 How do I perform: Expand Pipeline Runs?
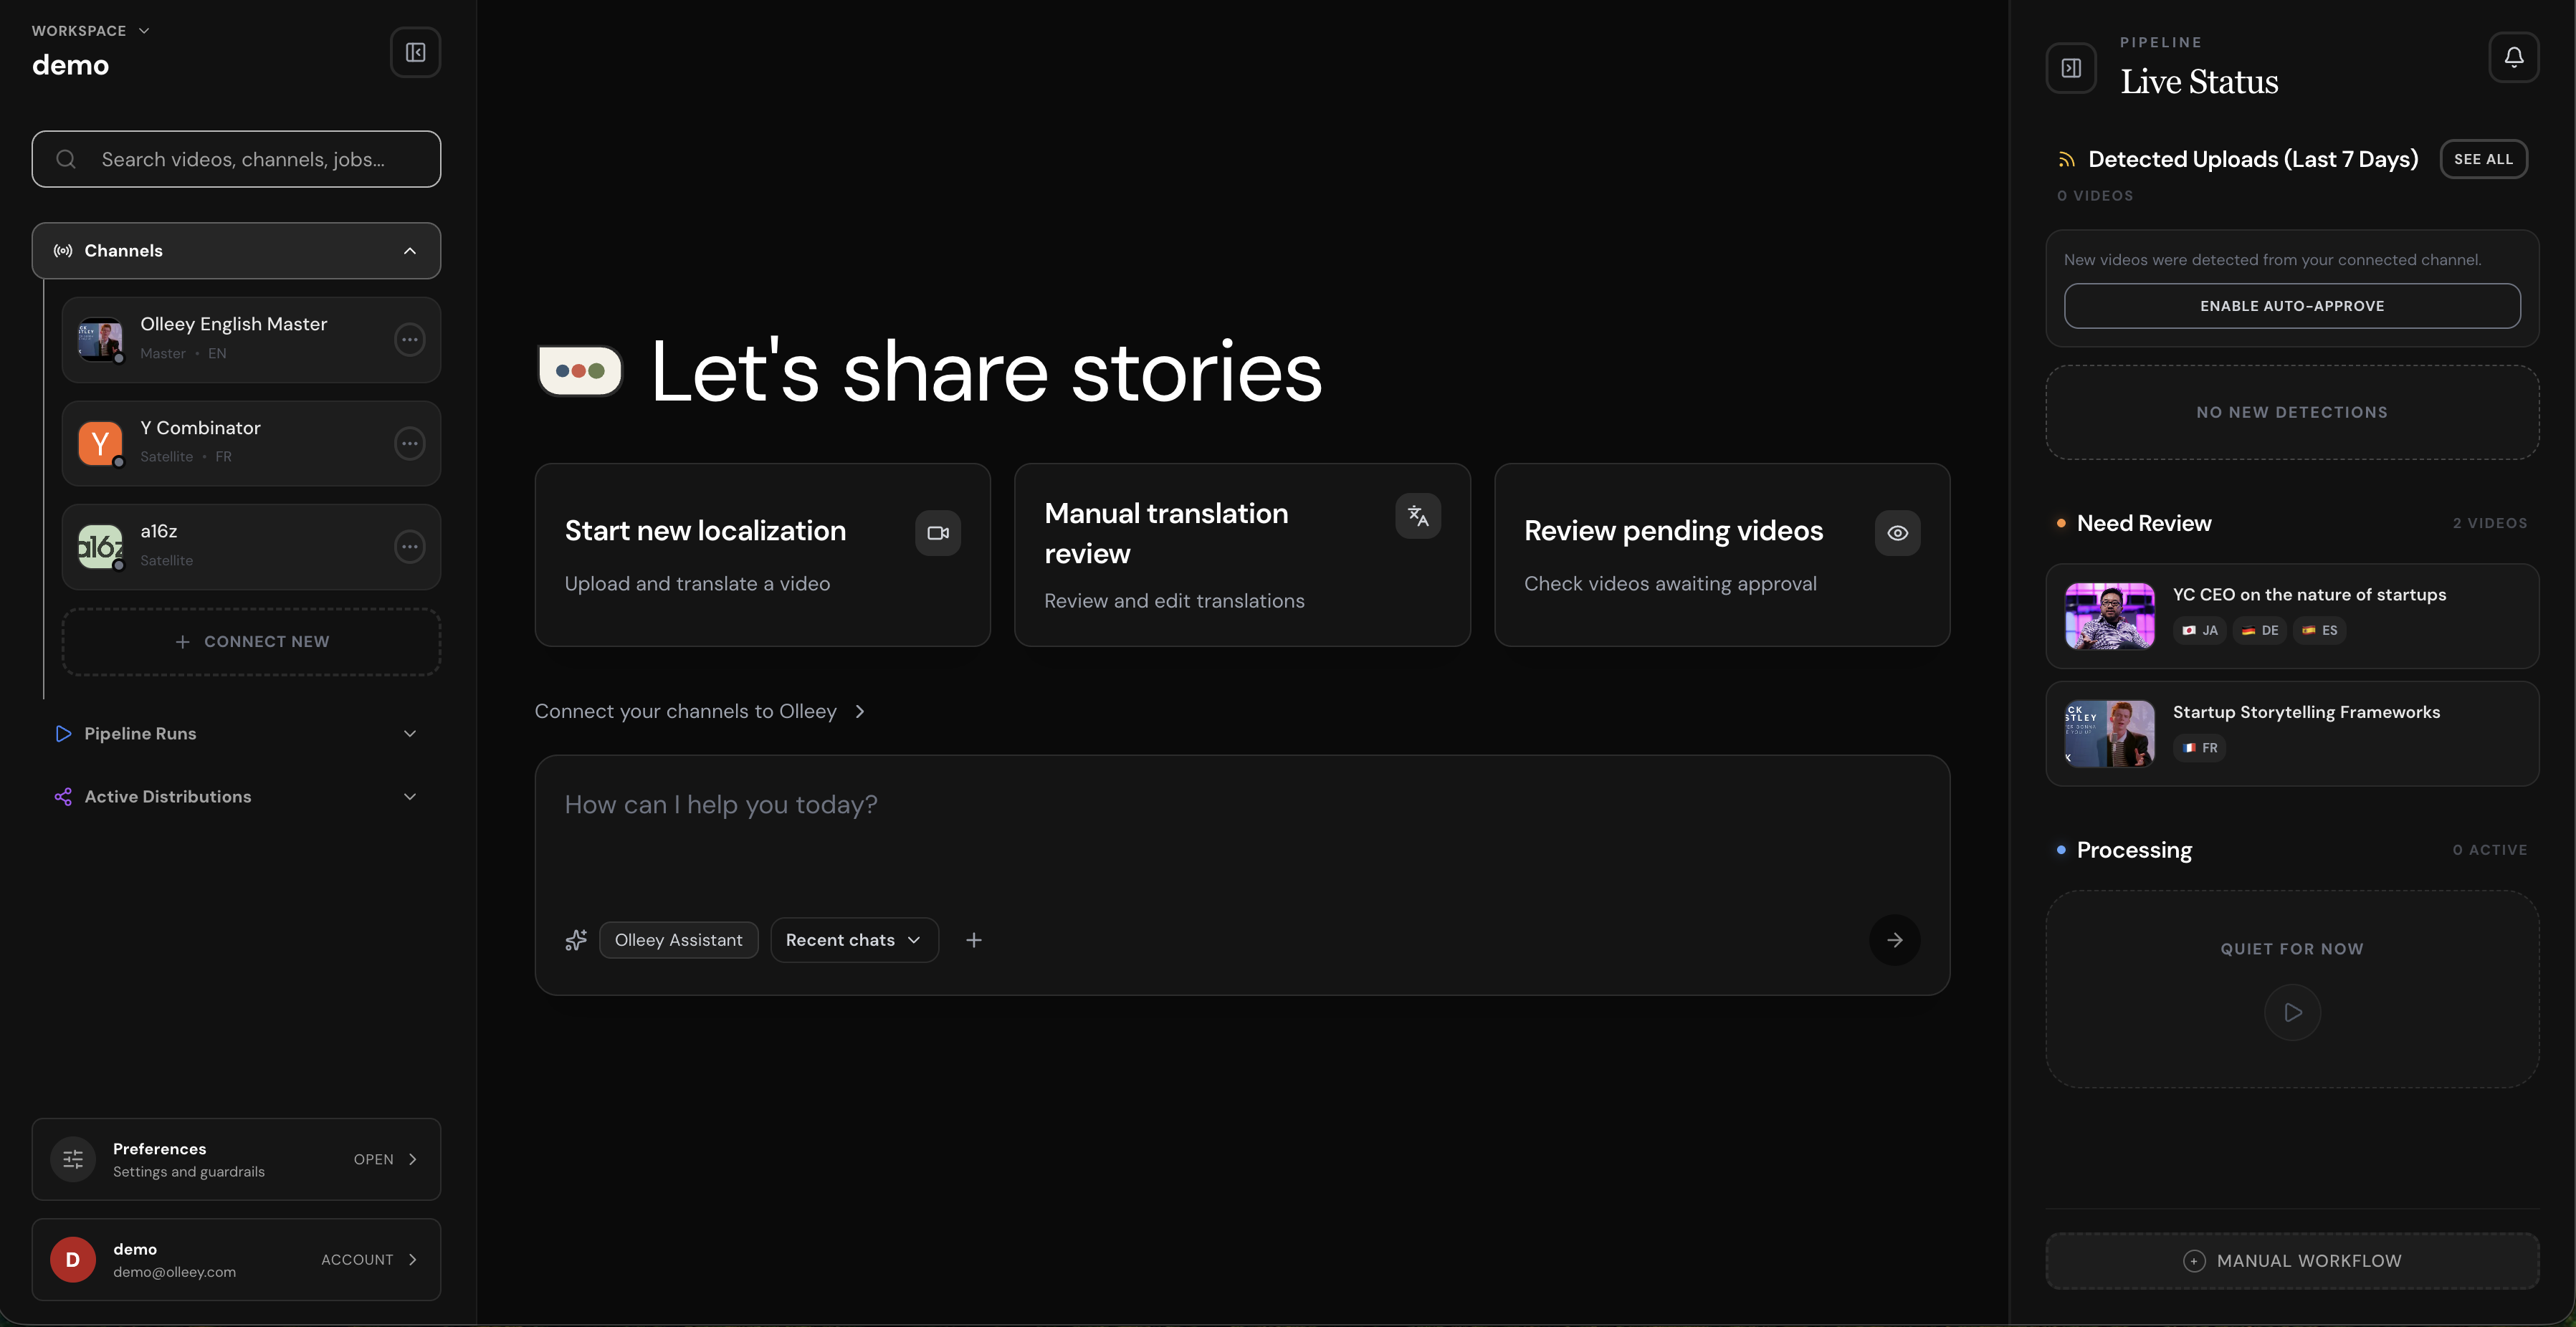click(409, 733)
